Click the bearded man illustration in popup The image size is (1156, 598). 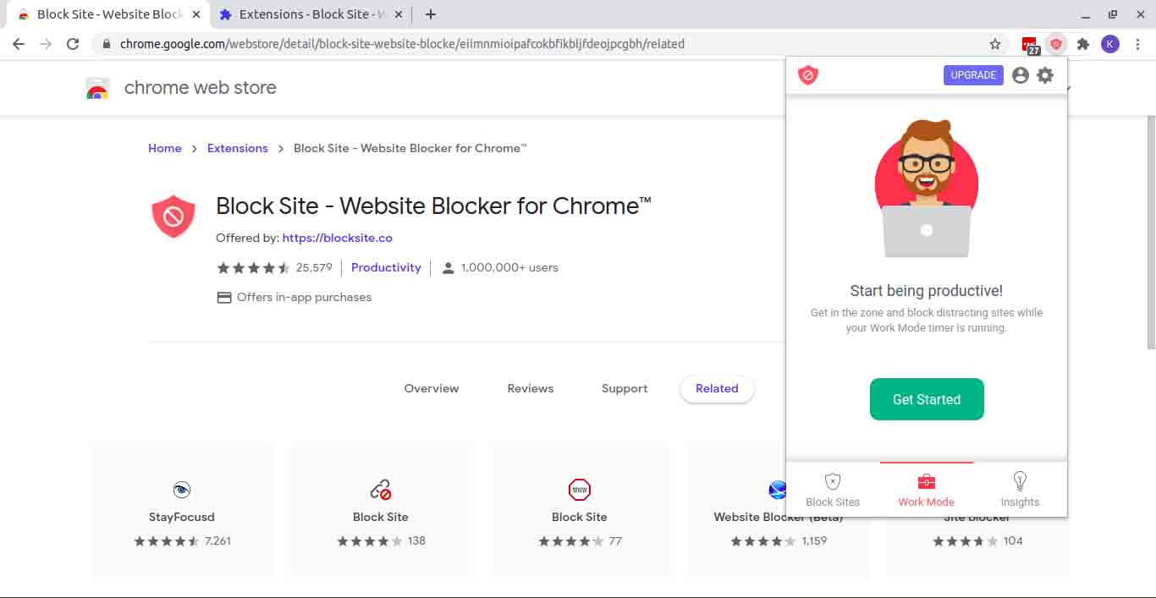927,188
